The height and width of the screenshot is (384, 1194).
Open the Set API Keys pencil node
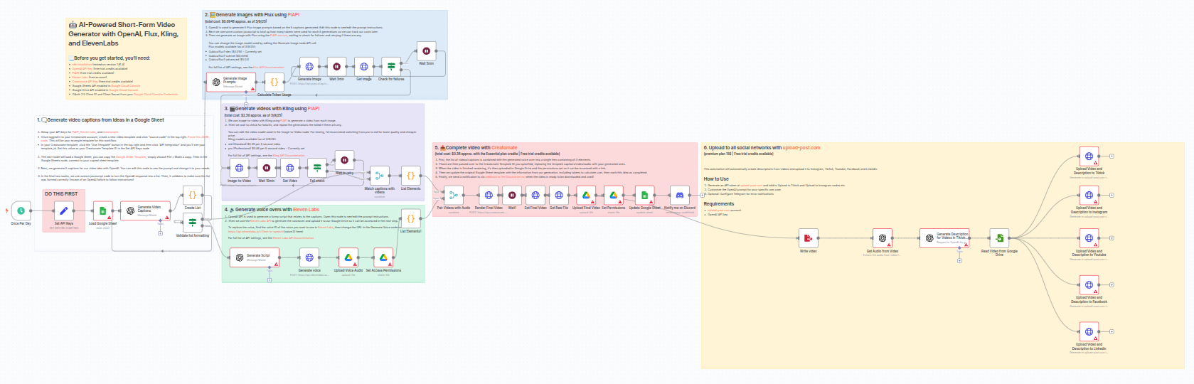(x=63, y=210)
